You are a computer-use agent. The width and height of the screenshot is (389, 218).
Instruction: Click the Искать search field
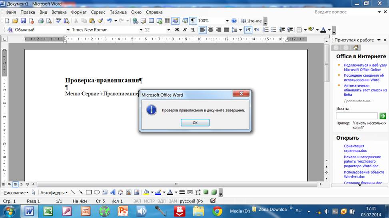pyautogui.click(x=357, y=116)
